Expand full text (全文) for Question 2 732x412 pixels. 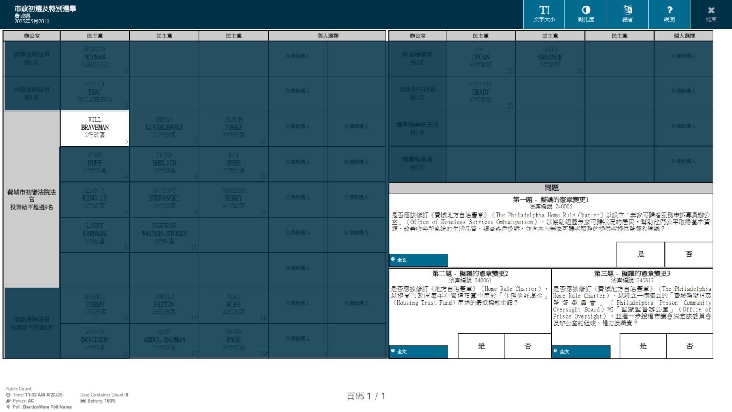[418, 351]
